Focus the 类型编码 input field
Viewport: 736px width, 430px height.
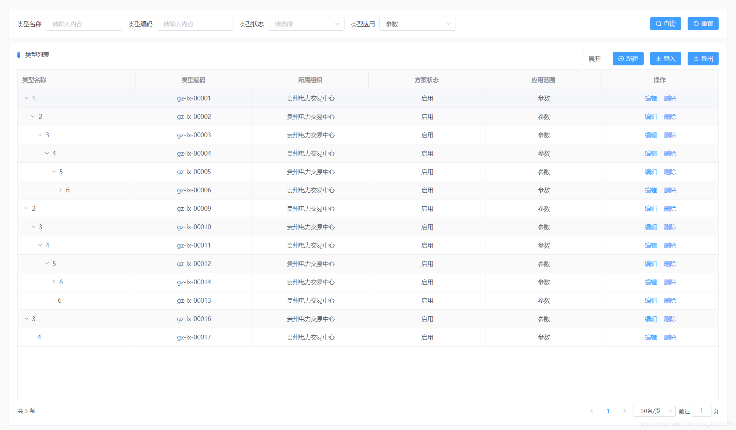pos(195,24)
